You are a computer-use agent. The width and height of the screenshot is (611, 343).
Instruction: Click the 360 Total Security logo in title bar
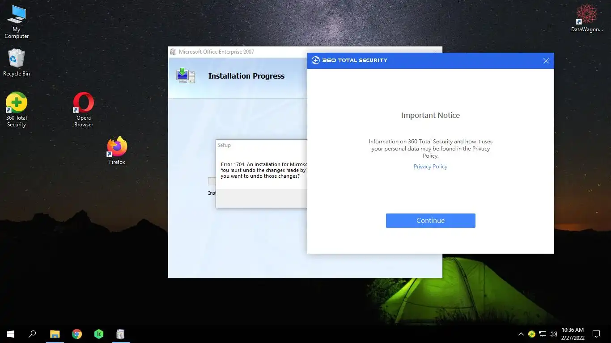[316, 60]
